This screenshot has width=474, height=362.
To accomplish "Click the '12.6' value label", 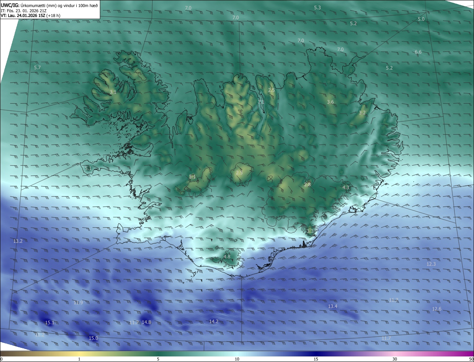I will tap(437, 309).
